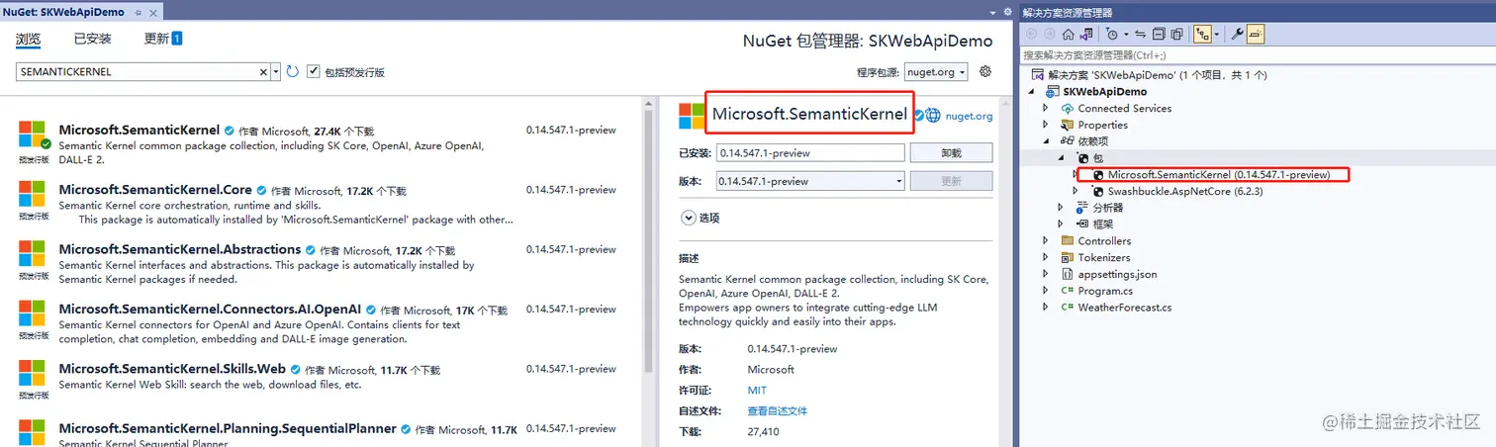Open the 程序包源 nuget.org dropdown
1496x447 pixels.
[936, 71]
